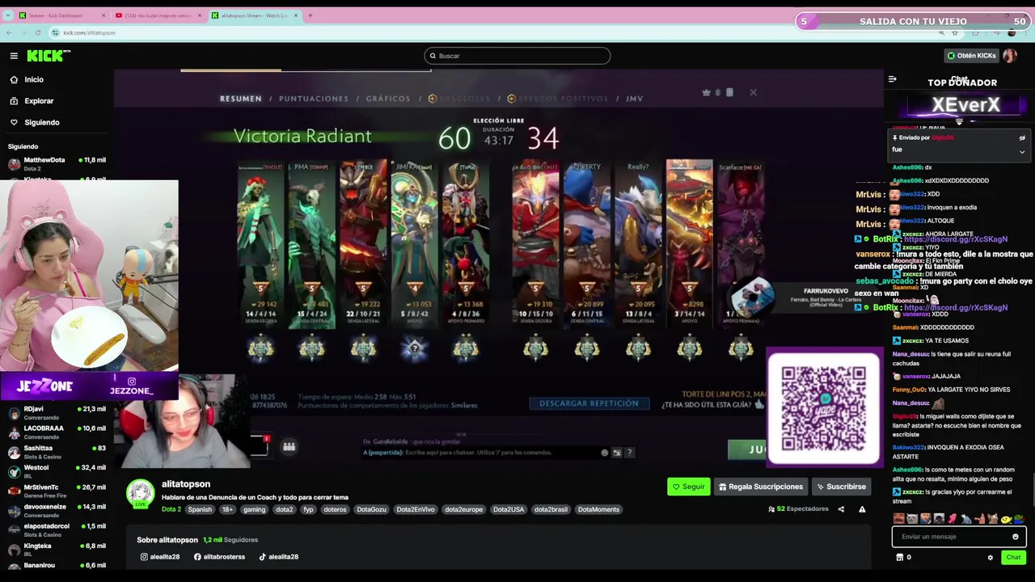Open the lower Kingteka channel entry
The image size is (1035, 582).
[x=57, y=549]
